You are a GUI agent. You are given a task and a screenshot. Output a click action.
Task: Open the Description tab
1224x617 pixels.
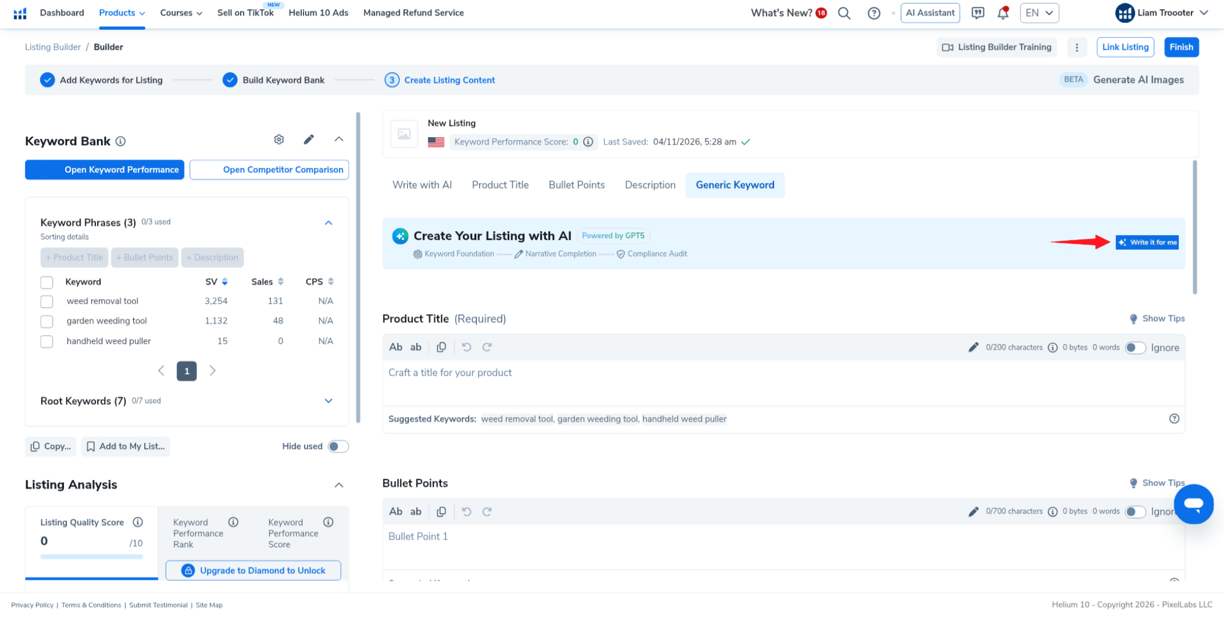[x=649, y=185]
